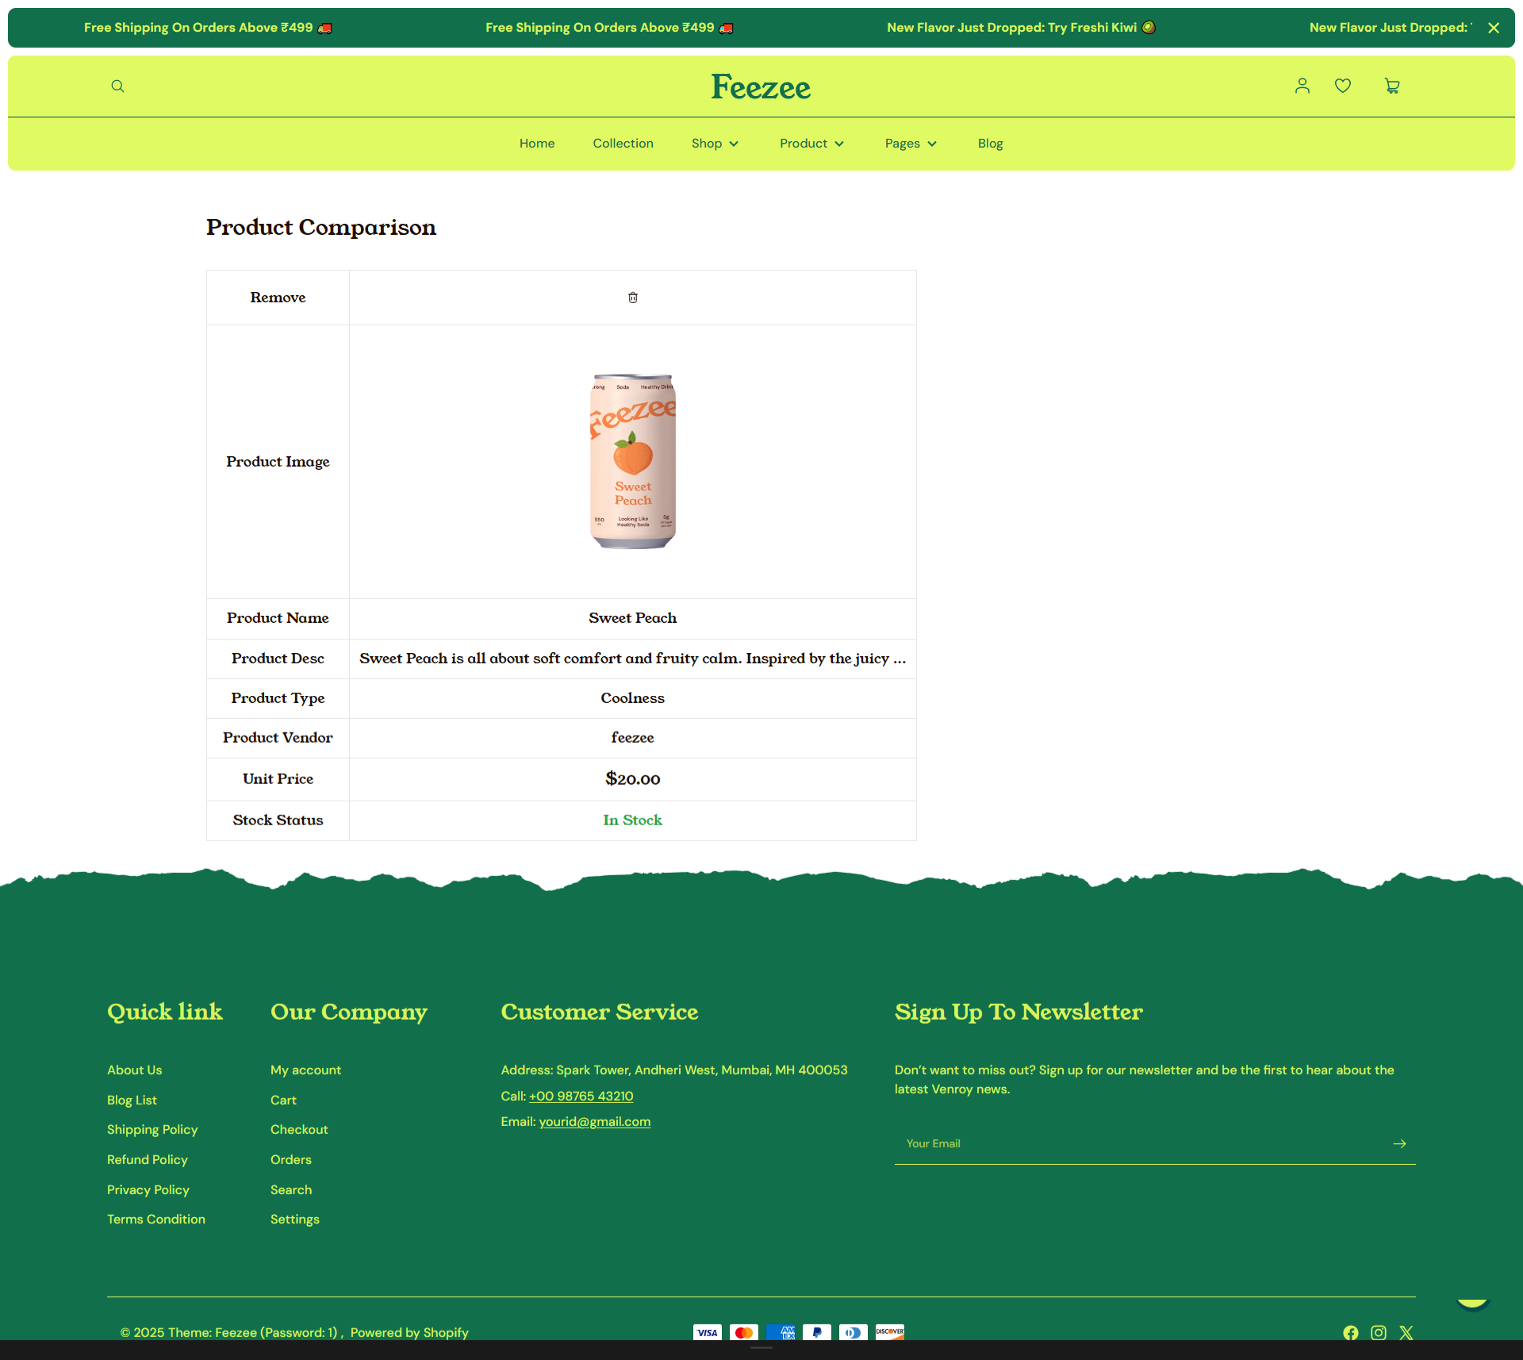Open the Shipping Policy footer link
Screen dimensions: 1523x1360
pos(152,1130)
